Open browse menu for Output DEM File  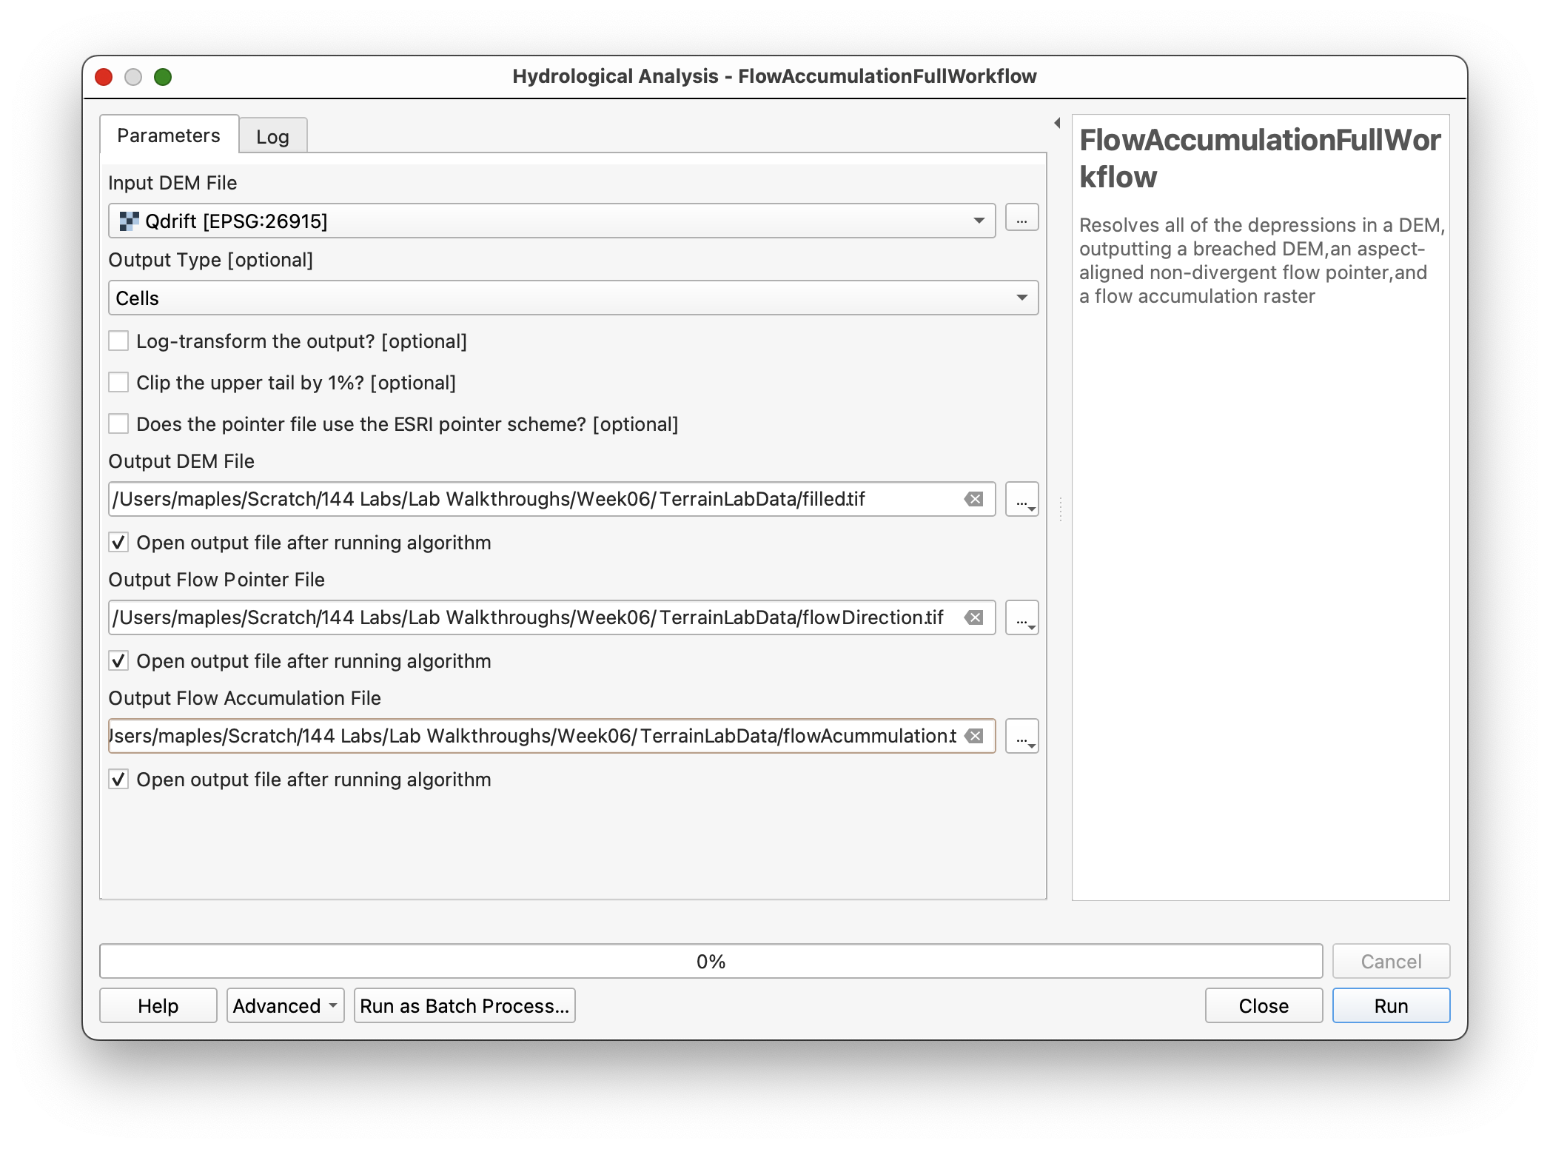[x=1021, y=500]
